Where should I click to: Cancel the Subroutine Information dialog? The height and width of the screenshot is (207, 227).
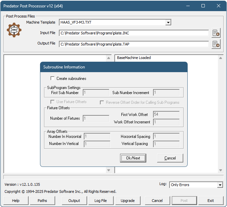[x=170, y=158]
